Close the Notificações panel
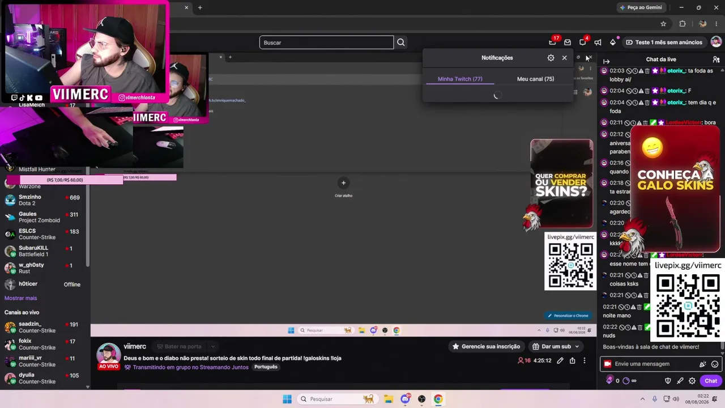This screenshot has width=725, height=408. coord(564,58)
